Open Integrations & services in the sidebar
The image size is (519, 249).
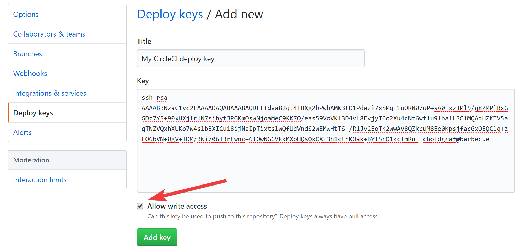[50, 93]
